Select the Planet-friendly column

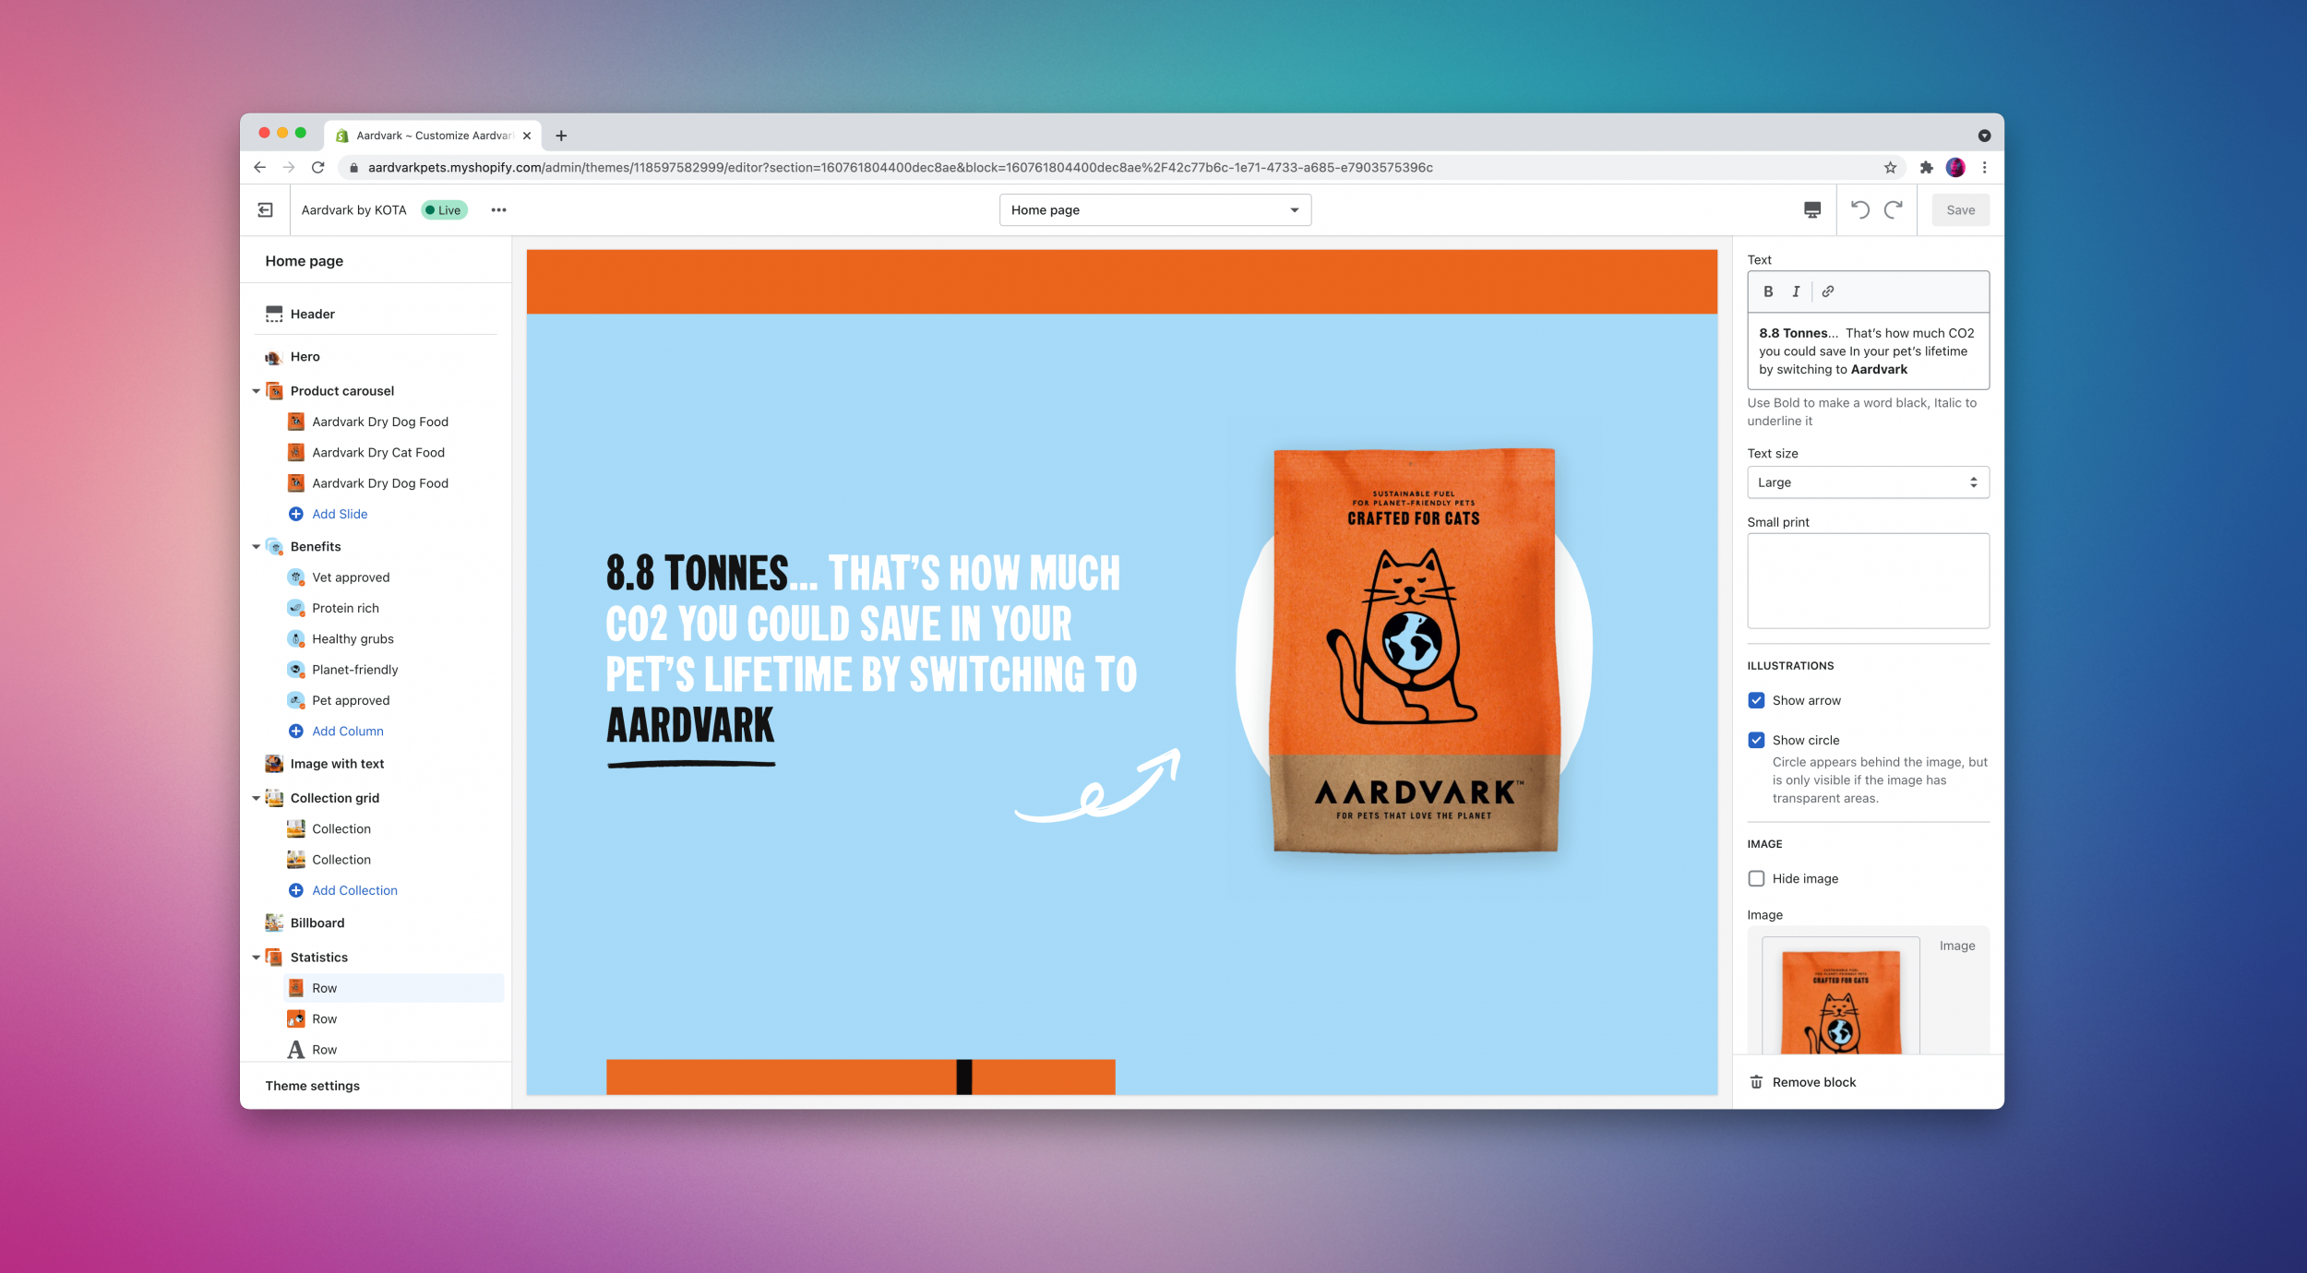tap(355, 671)
